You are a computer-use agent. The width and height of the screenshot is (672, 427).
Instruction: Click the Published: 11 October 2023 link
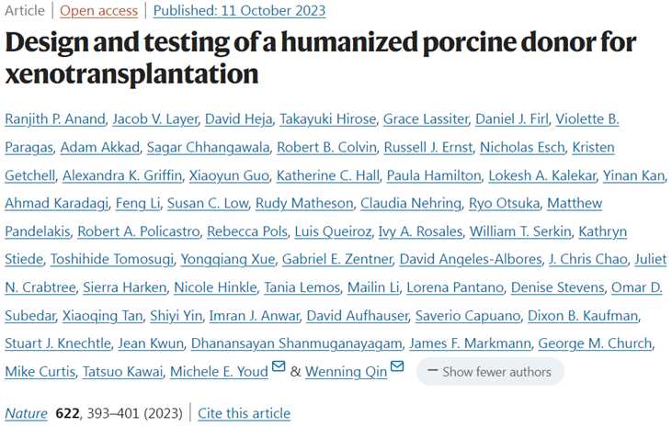pyautogui.click(x=239, y=11)
